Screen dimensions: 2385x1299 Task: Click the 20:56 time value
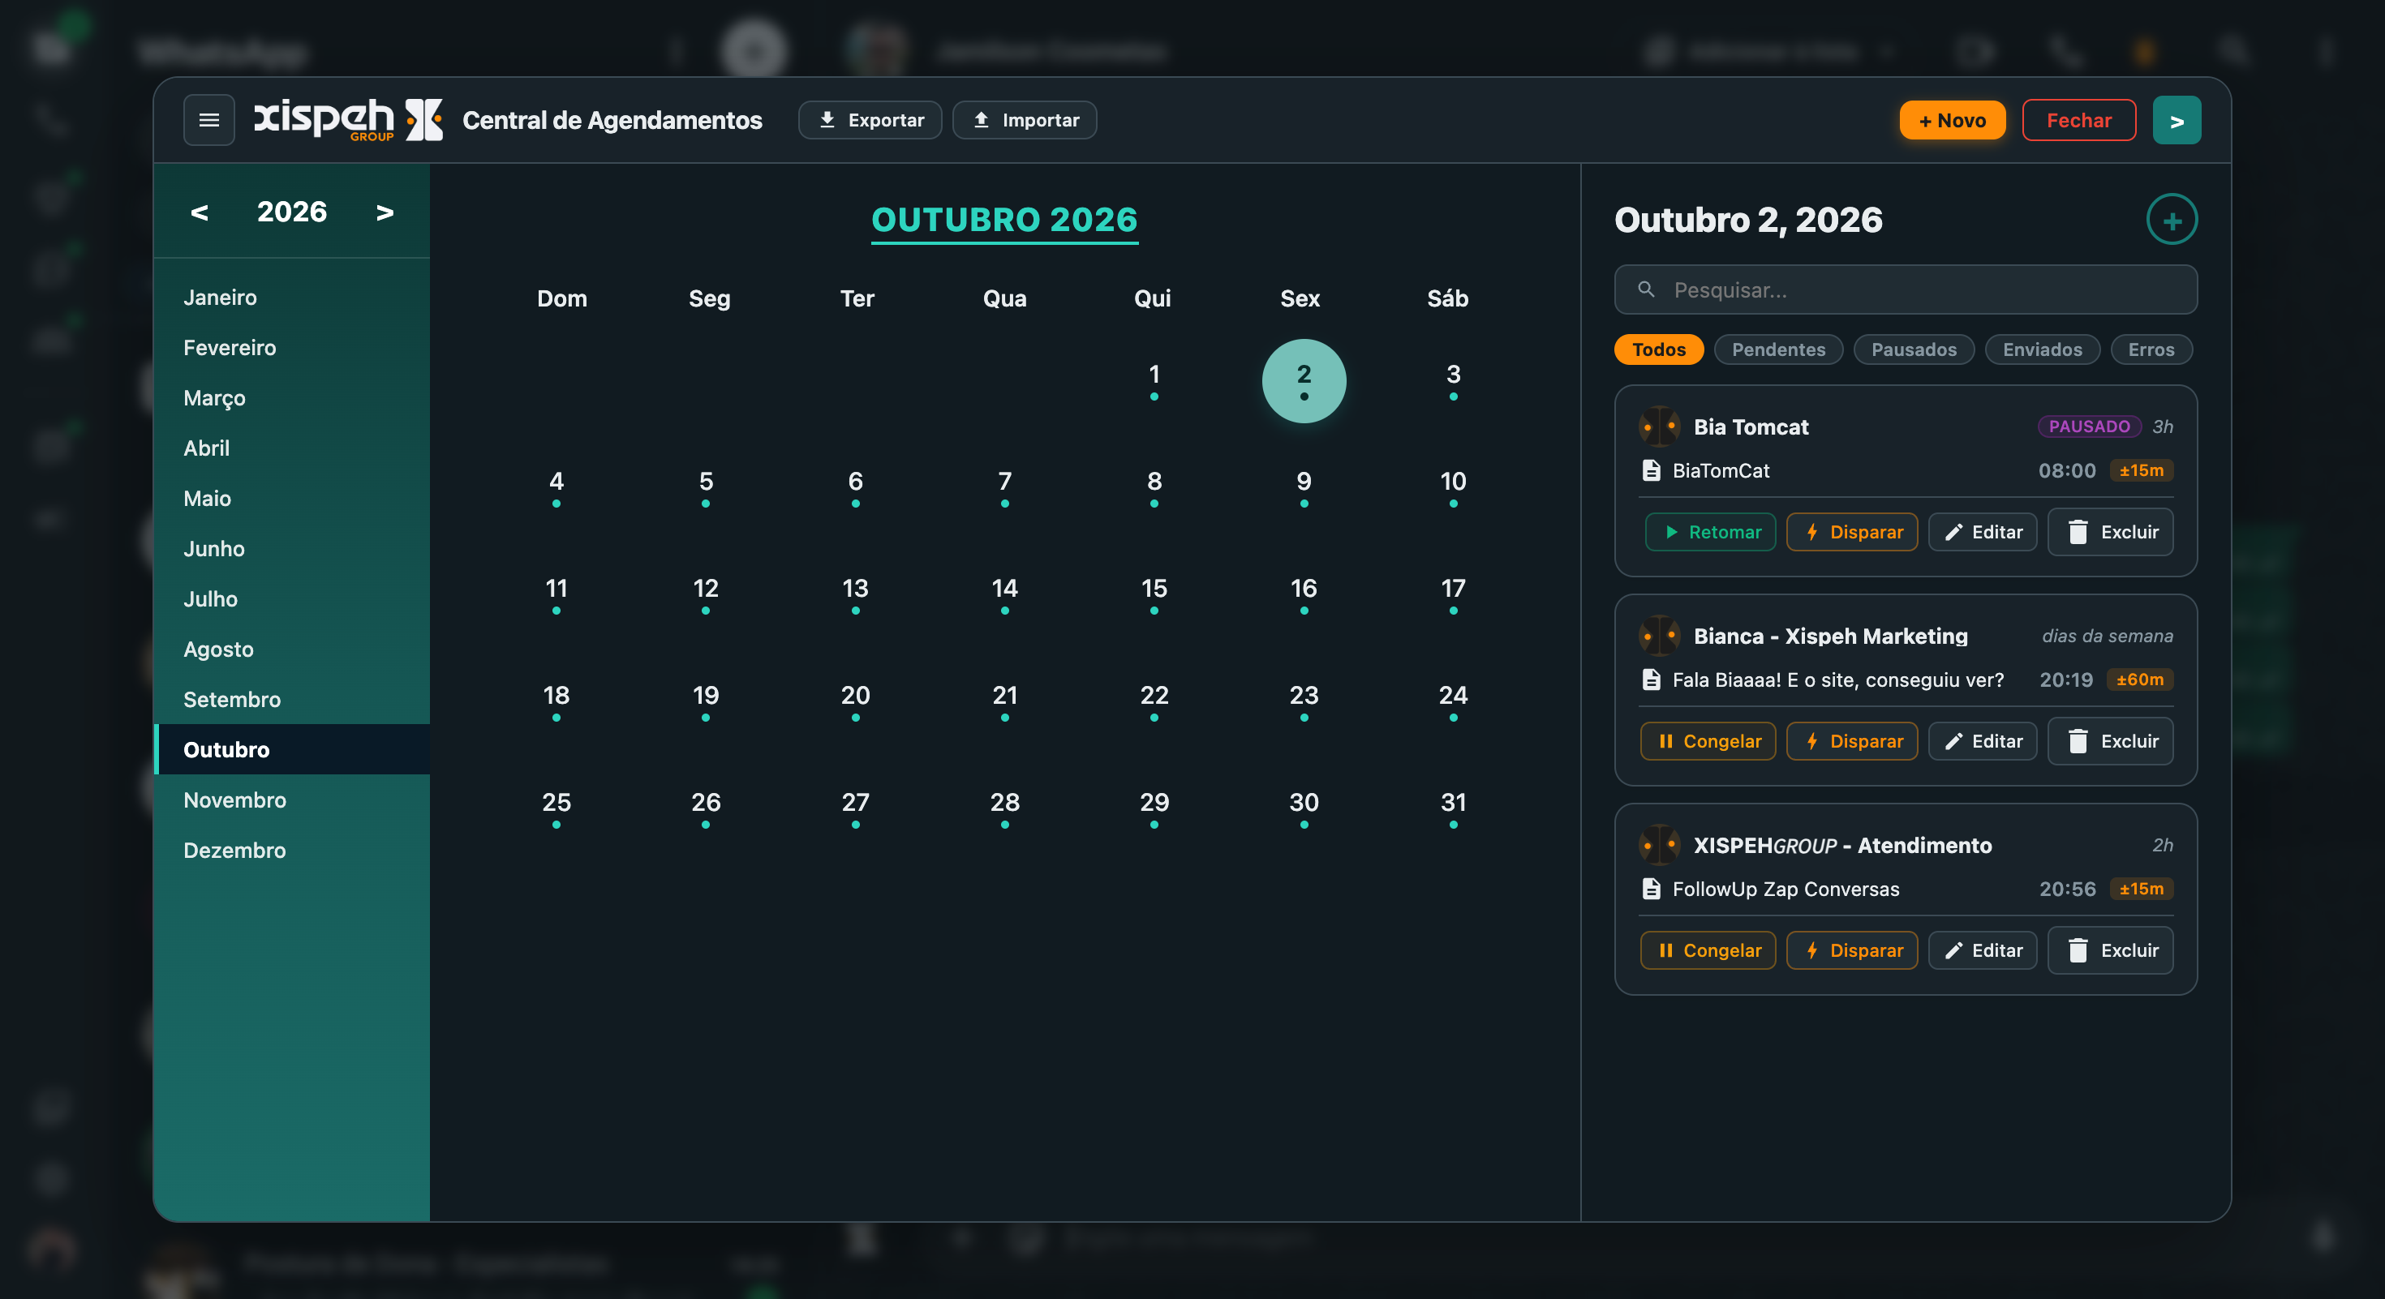2066,890
